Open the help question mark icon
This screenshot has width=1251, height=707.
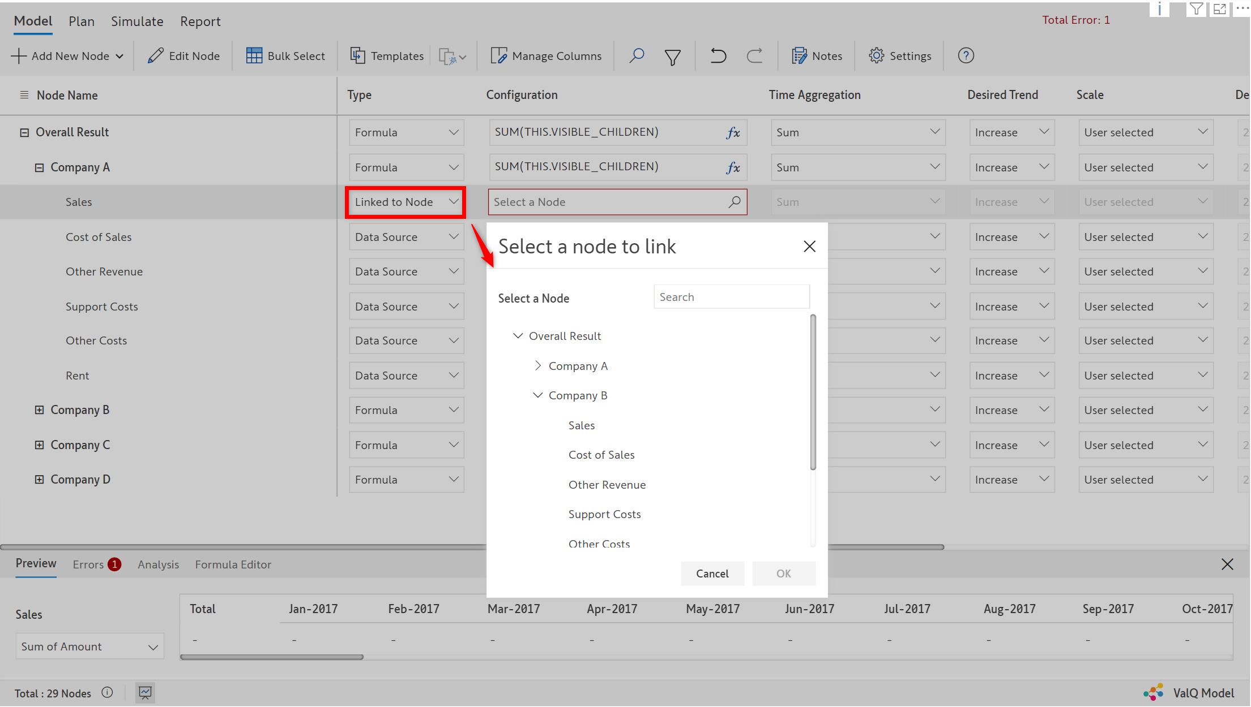(x=966, y=55)
